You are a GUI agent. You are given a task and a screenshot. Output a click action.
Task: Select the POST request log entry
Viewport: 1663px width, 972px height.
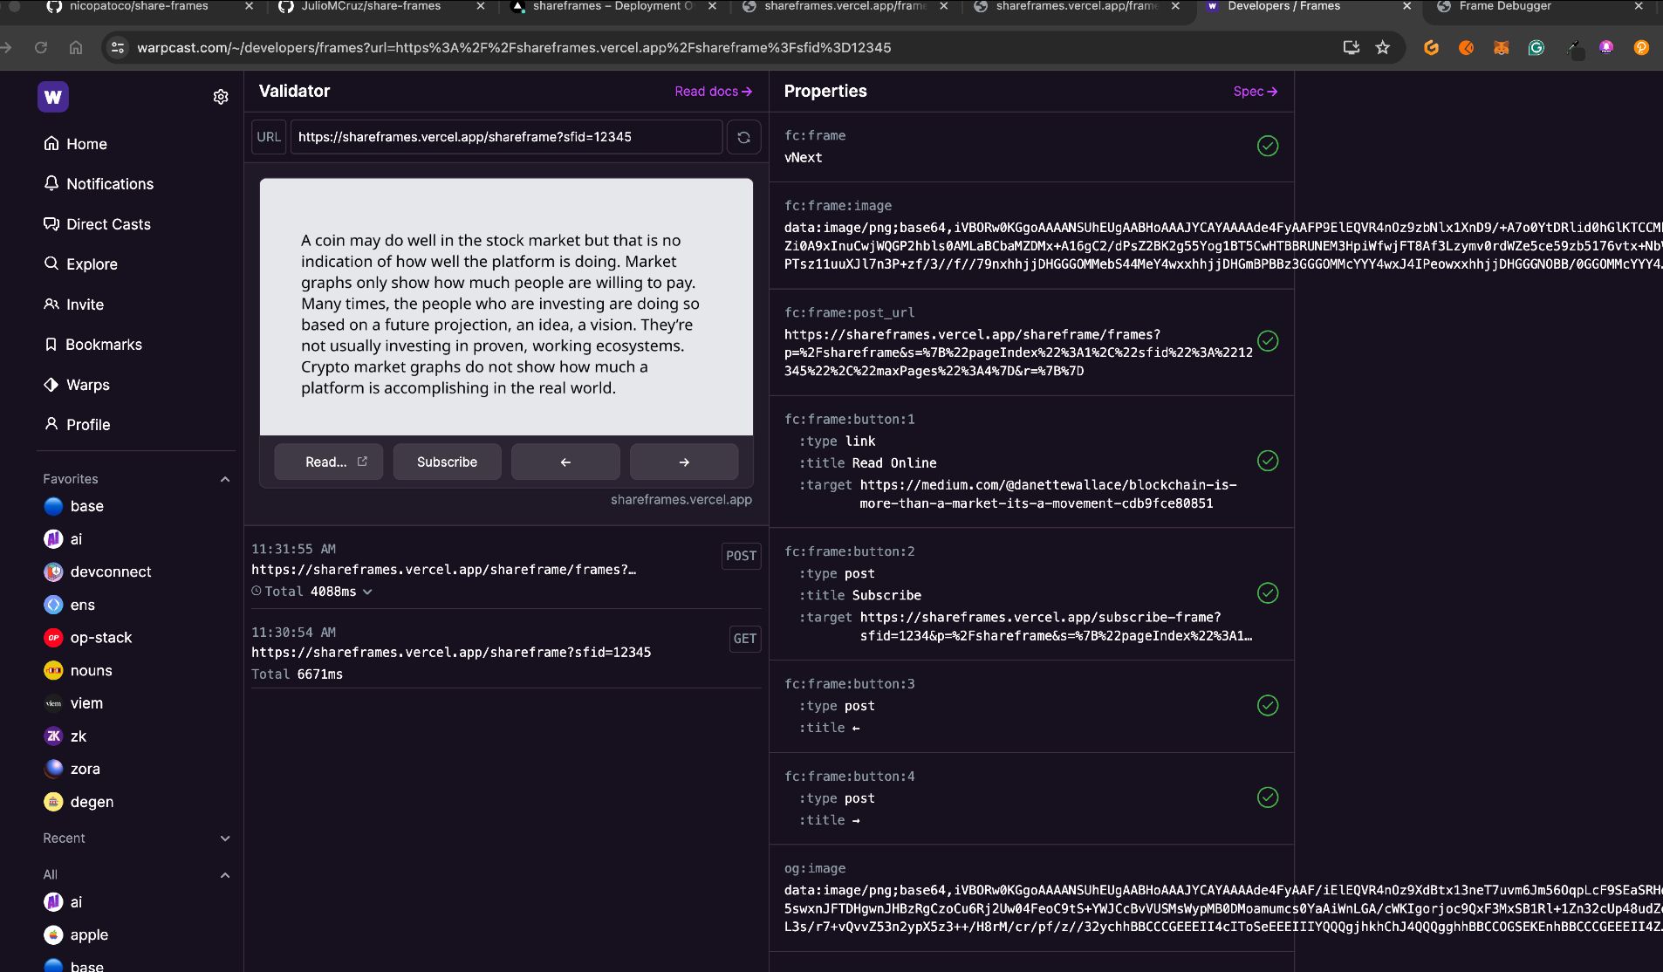(506, 570)
